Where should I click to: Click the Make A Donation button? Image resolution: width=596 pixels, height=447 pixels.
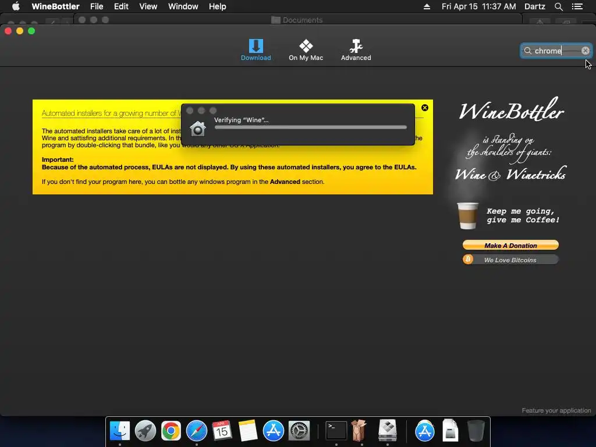[510, 245]
